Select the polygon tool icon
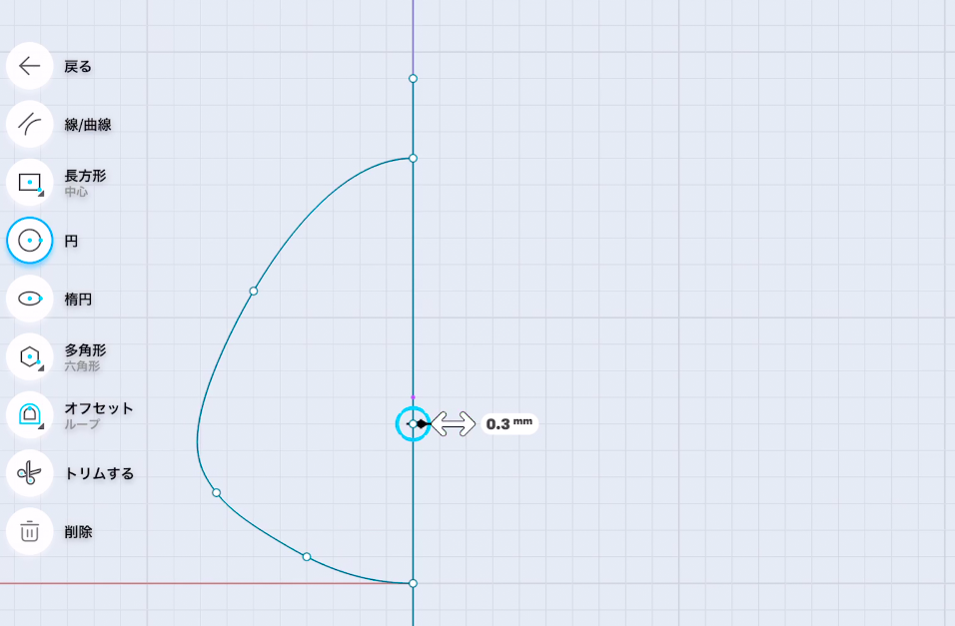Screen dimensions: 955x626 [x=29, y=356]
